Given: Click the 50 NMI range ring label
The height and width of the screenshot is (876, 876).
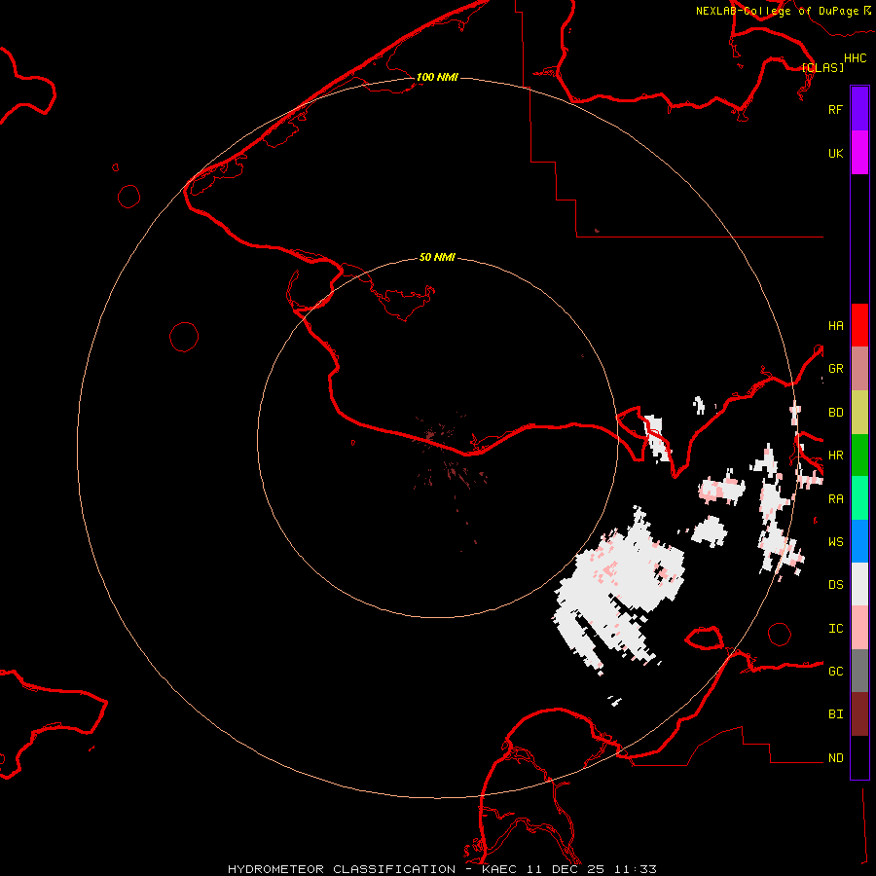Looking at the screenshot, I should (437, 257).
